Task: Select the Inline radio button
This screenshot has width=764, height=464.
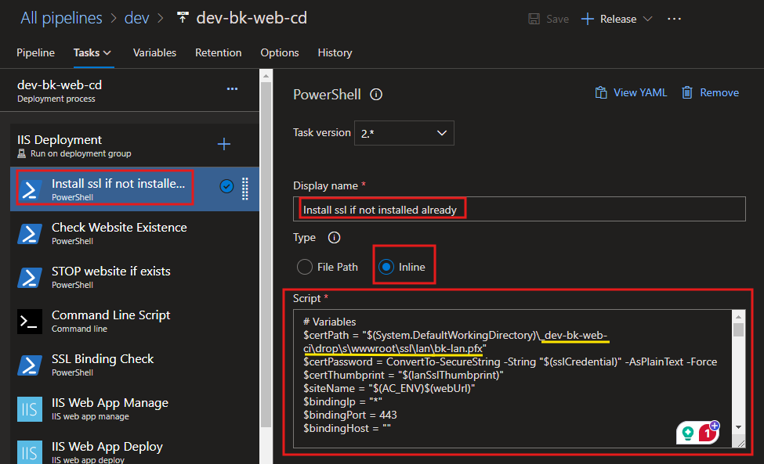Action: click(x=386, y=267)
